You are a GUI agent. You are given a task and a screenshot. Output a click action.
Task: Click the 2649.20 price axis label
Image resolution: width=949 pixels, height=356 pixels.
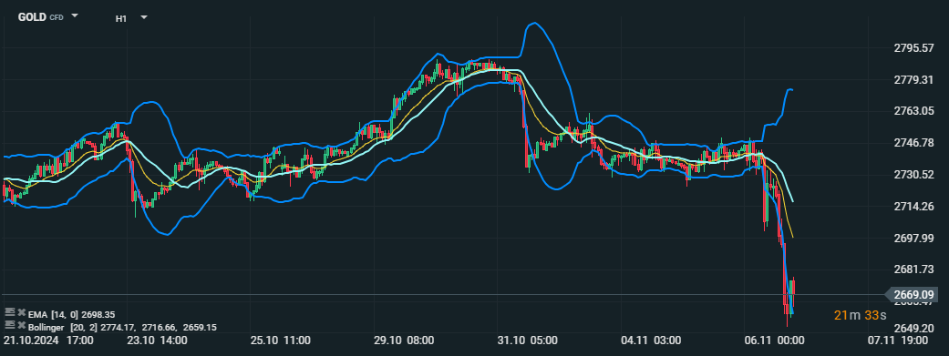pyautogui.click(x=913, y=328)
